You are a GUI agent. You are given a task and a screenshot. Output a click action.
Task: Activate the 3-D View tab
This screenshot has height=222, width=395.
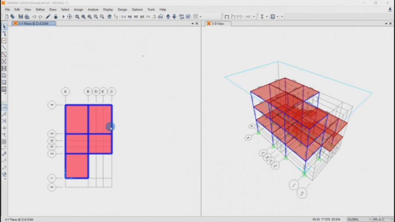click(x=218, y=23)
